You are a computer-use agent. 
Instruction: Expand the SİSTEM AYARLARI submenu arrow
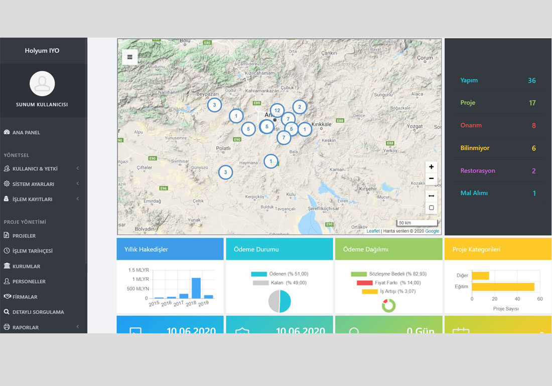click(x=78, y=183)
